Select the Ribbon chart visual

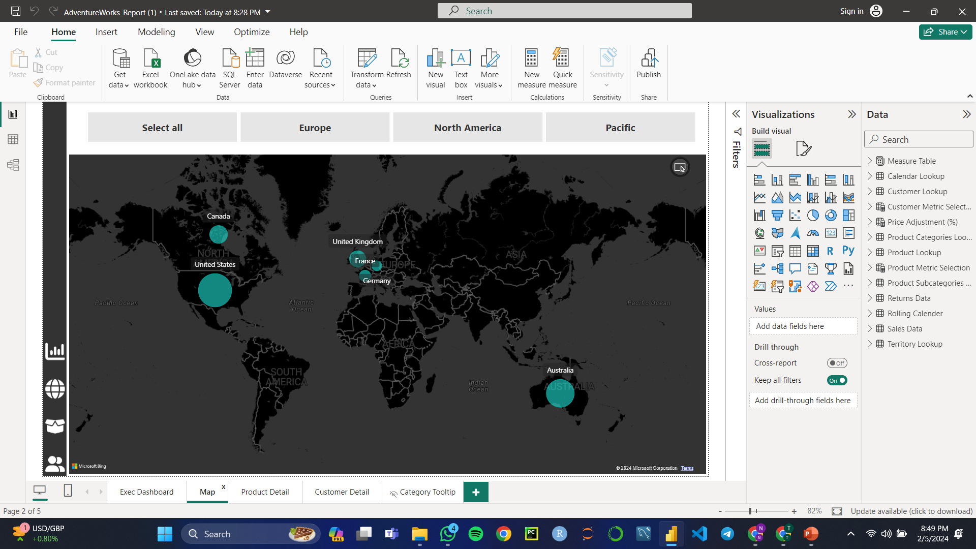click(848, 198)
